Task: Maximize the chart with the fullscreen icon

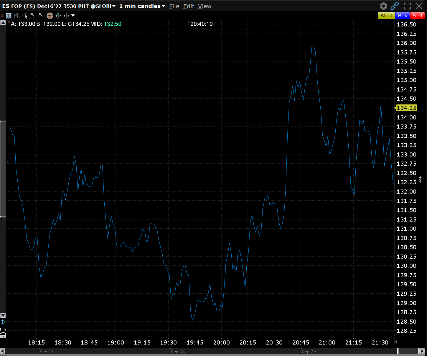Action: coord(407,6)
